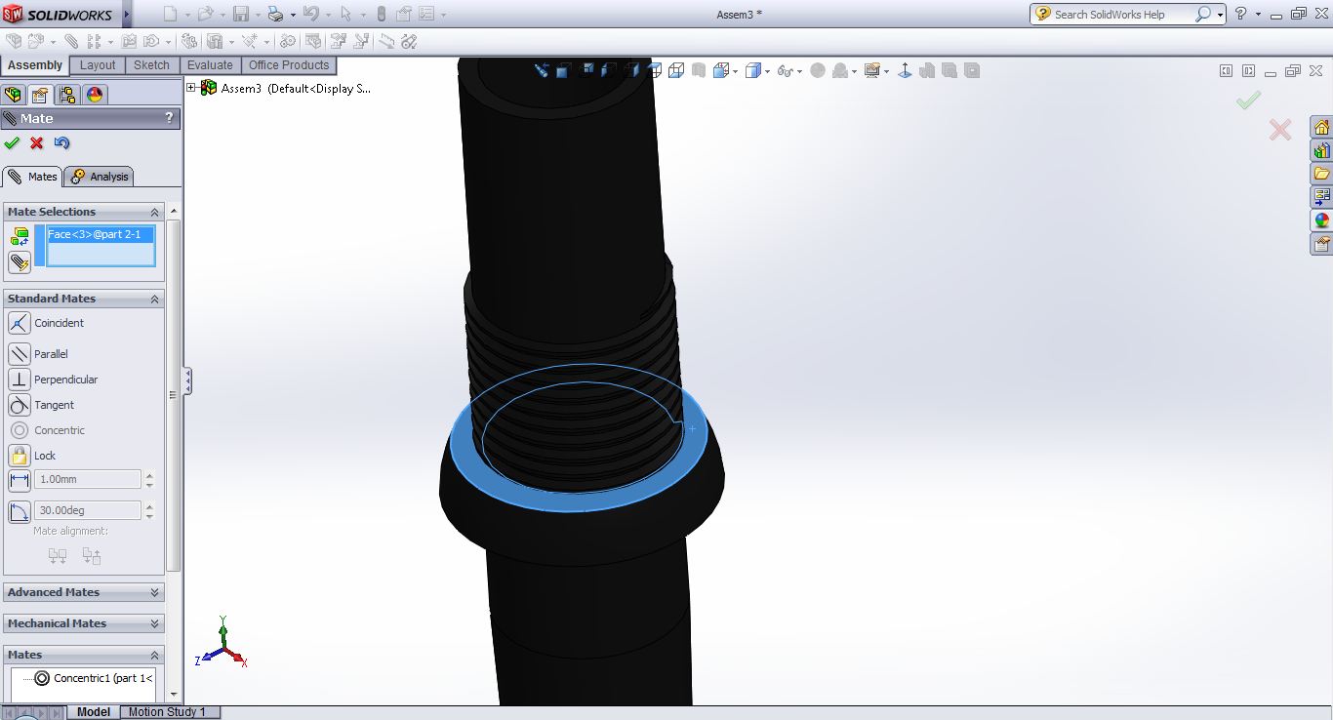Expand the Assem3 tree node
The image size is (1333, 720).
pos(191,88)
